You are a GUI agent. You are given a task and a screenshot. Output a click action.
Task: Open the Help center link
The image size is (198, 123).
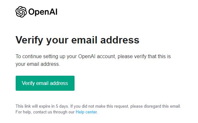[86, 112]
